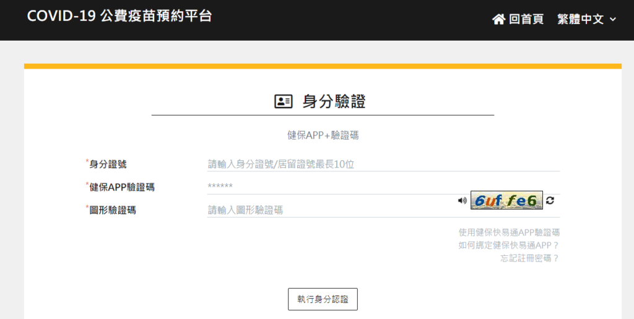Screen dimensions: 634x319
Task: Click the COVID-19 公費疫苗預約平台 site title
Action: tap(119, 16)
